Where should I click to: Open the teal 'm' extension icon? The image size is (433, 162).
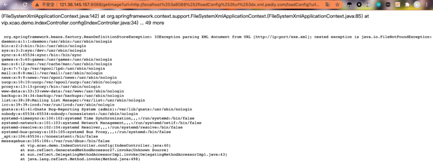[378, 5]
